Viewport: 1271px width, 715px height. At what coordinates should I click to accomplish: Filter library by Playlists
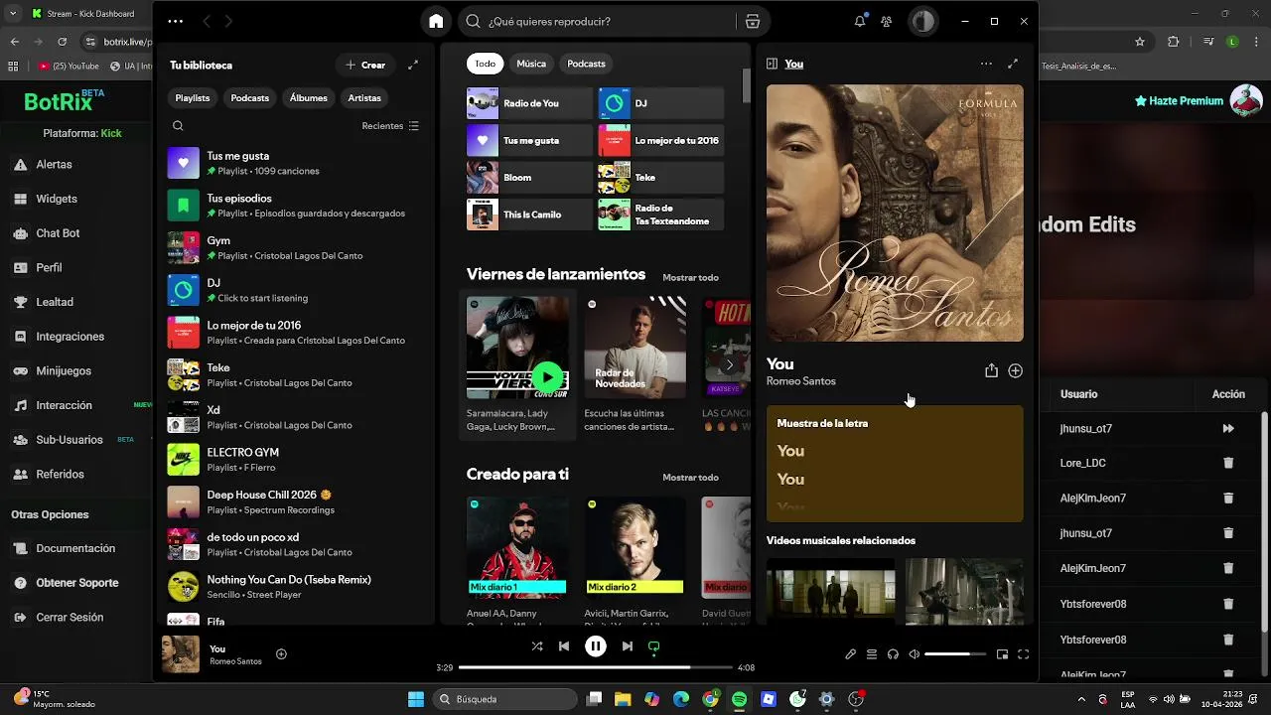pos(193,98)
